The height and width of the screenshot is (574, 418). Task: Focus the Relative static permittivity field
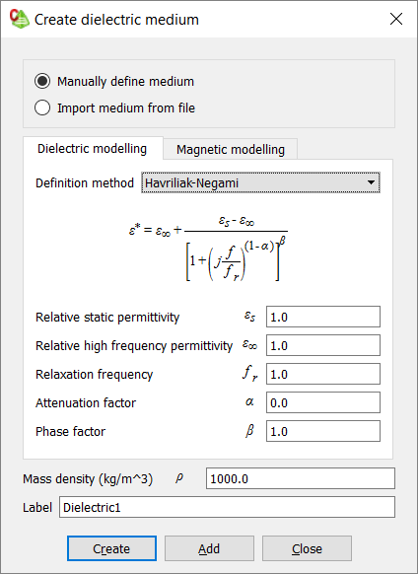[x=322, y=317]
